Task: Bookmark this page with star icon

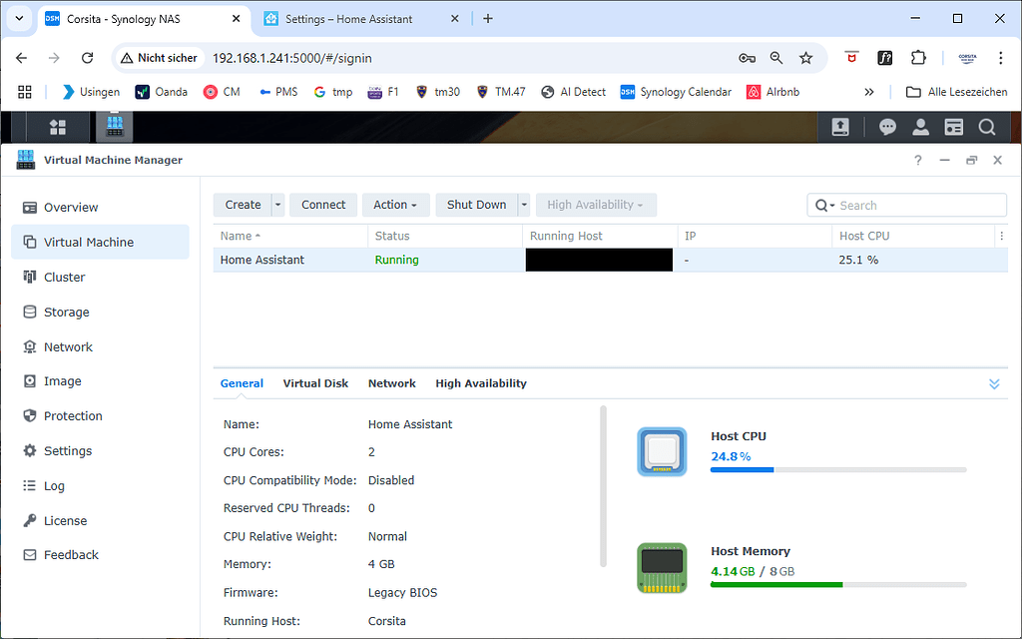Action: click(x=806, y=58)
